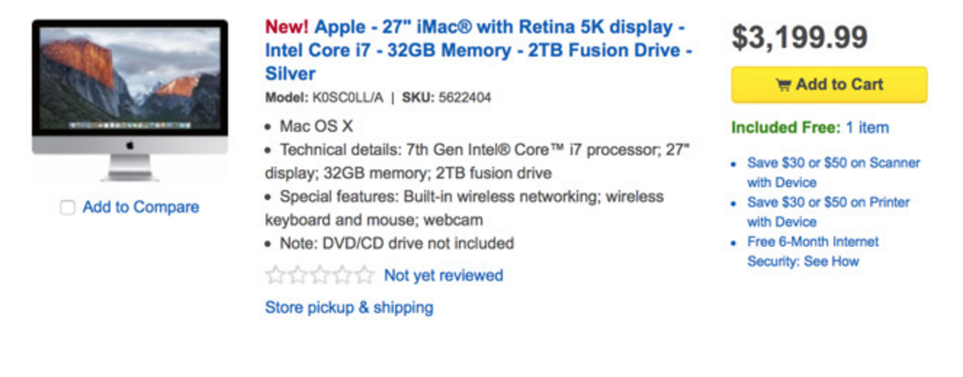Open Save $30 or $50 on Printer offer

[x=829, y=212]
